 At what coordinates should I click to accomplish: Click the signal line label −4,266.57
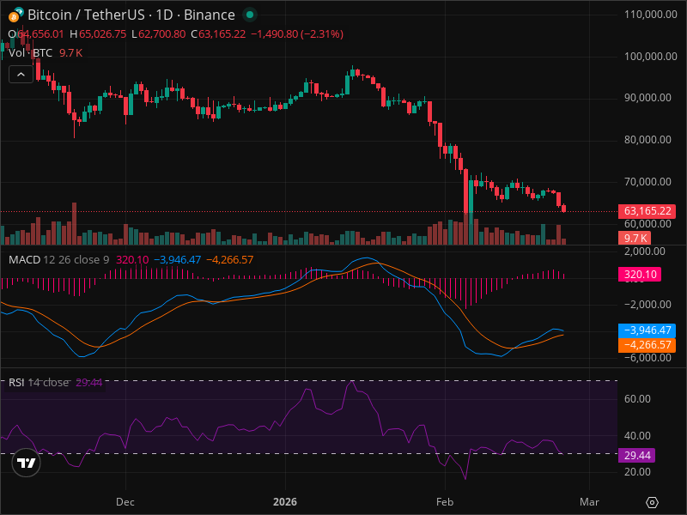tap(647, 345)
